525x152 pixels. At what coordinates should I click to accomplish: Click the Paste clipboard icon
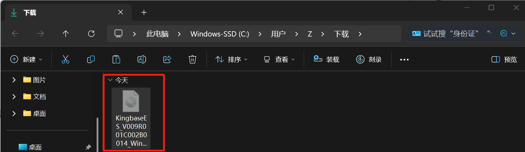coord(116,59)
